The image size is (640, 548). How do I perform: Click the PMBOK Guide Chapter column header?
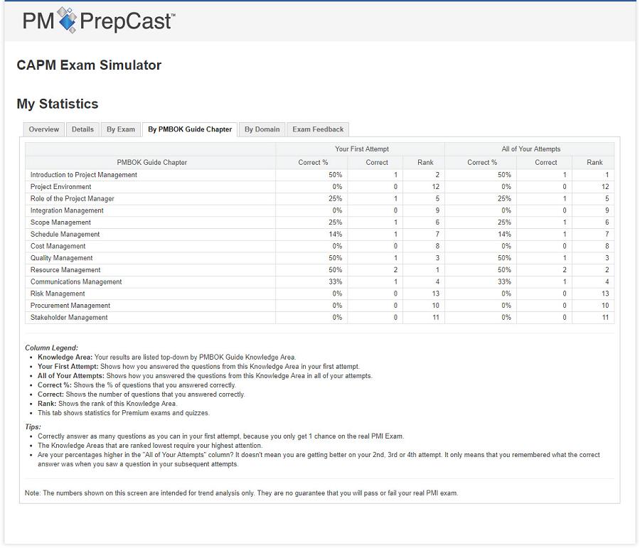151,163
